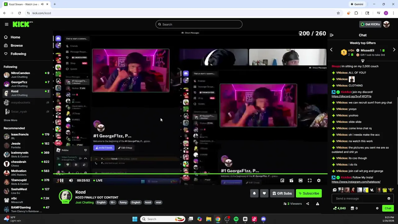
Task: Click the Kick search box
Action: click(199, 24)
